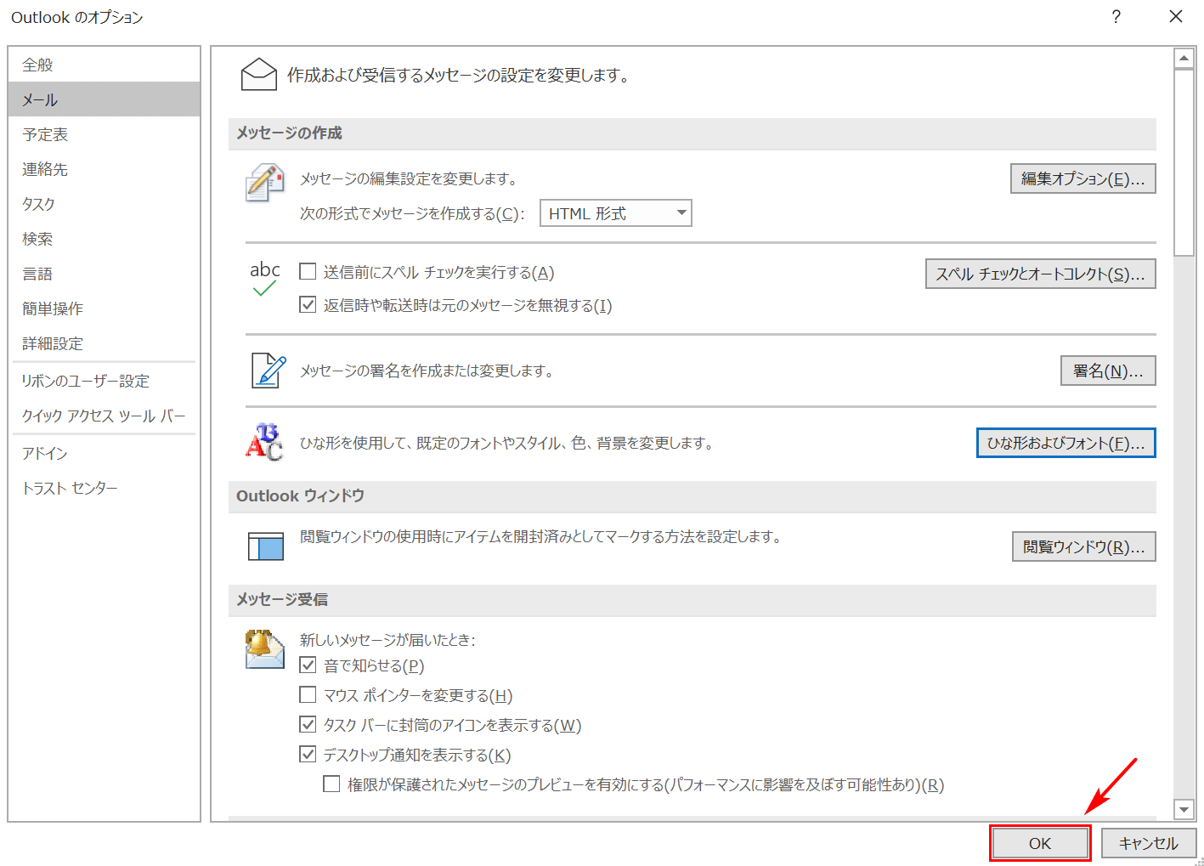Viewport: 1204px width, 866px height.
Task: Click the ABC stationery and fonts icon
Action: point(264,442)
